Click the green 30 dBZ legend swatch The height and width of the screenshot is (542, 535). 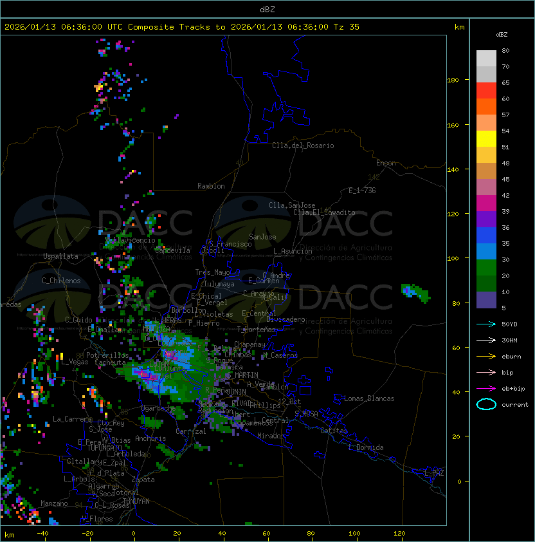coord(486,267)
